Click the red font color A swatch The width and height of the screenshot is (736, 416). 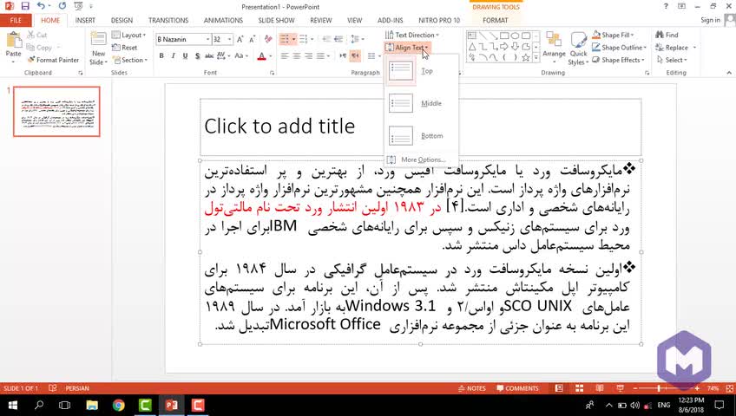[262, 56]
